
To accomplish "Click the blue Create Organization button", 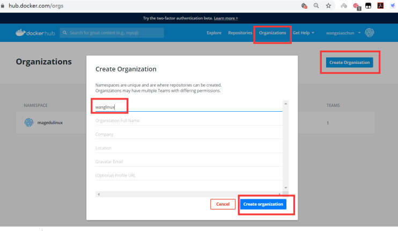I will point(350,62).
